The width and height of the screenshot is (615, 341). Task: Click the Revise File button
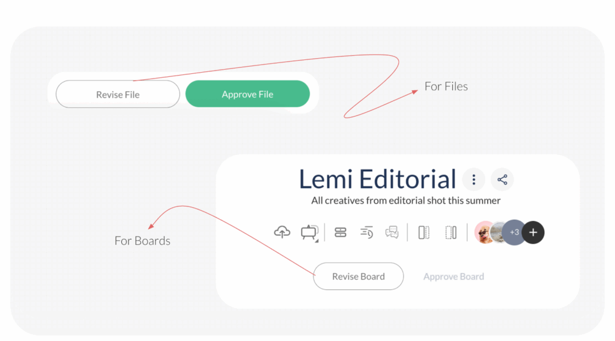(x=118, y=94)
